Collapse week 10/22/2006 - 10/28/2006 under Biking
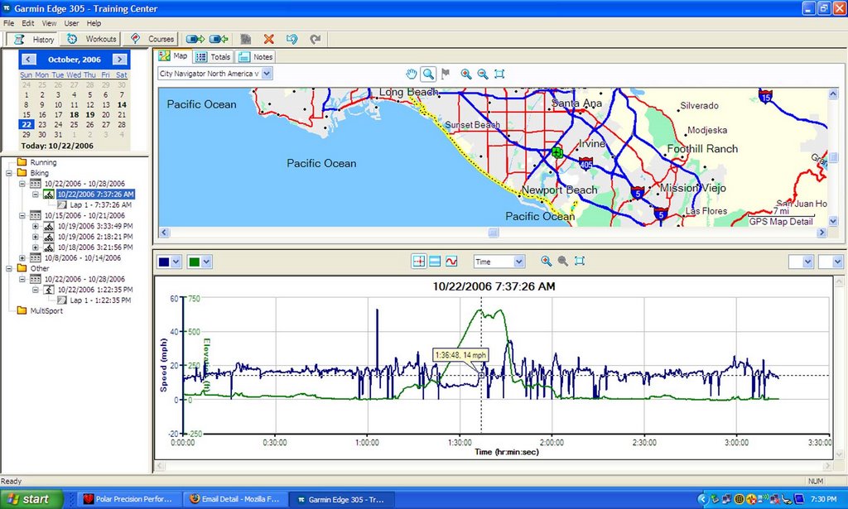The height and width of the screenshot is (509, 848). click(x=22, y=184)
